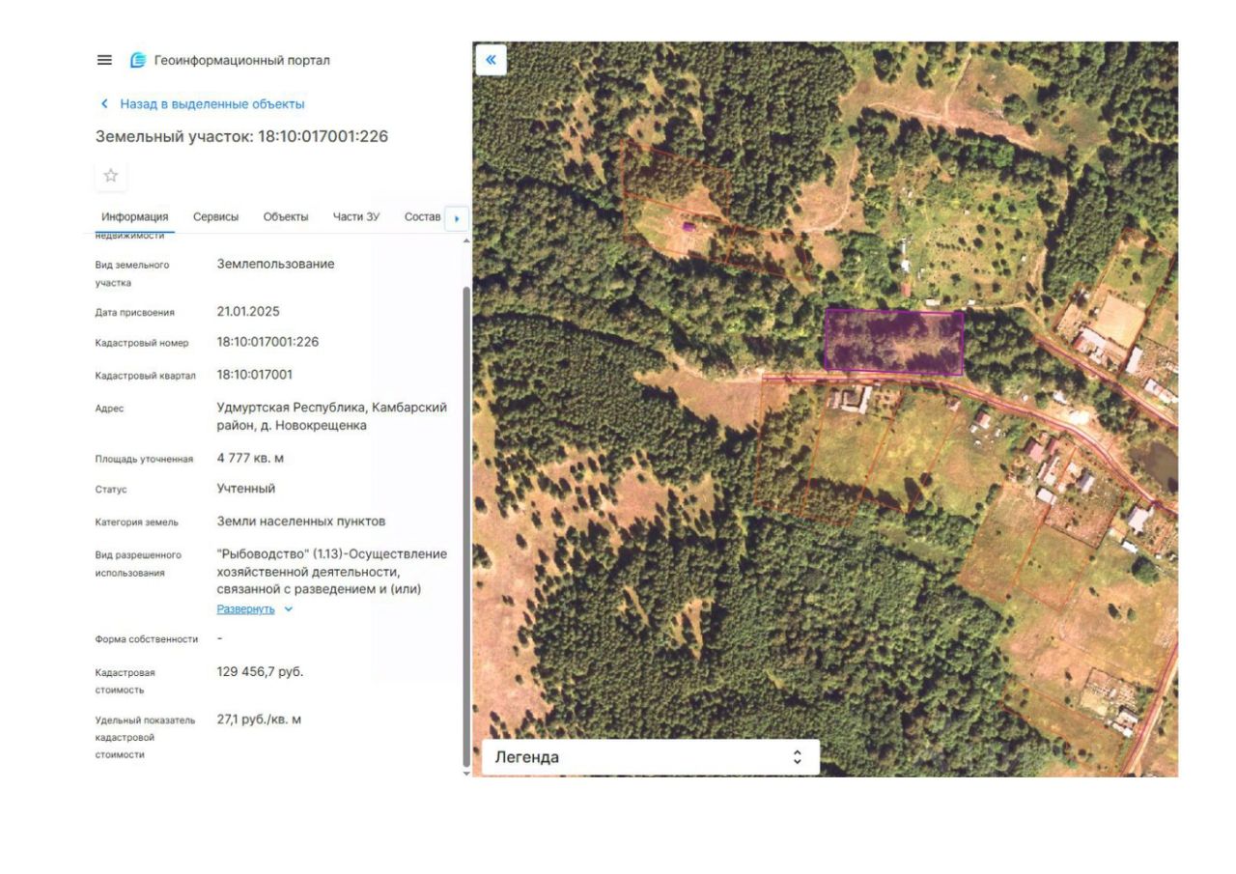
Task: Click the Площадь уточненная label
Action: [x=144, y=459]
